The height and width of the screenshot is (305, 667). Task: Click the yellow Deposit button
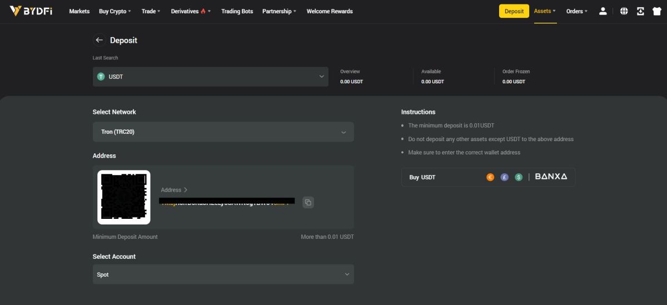pyautogui.click(x=514, y=11)
